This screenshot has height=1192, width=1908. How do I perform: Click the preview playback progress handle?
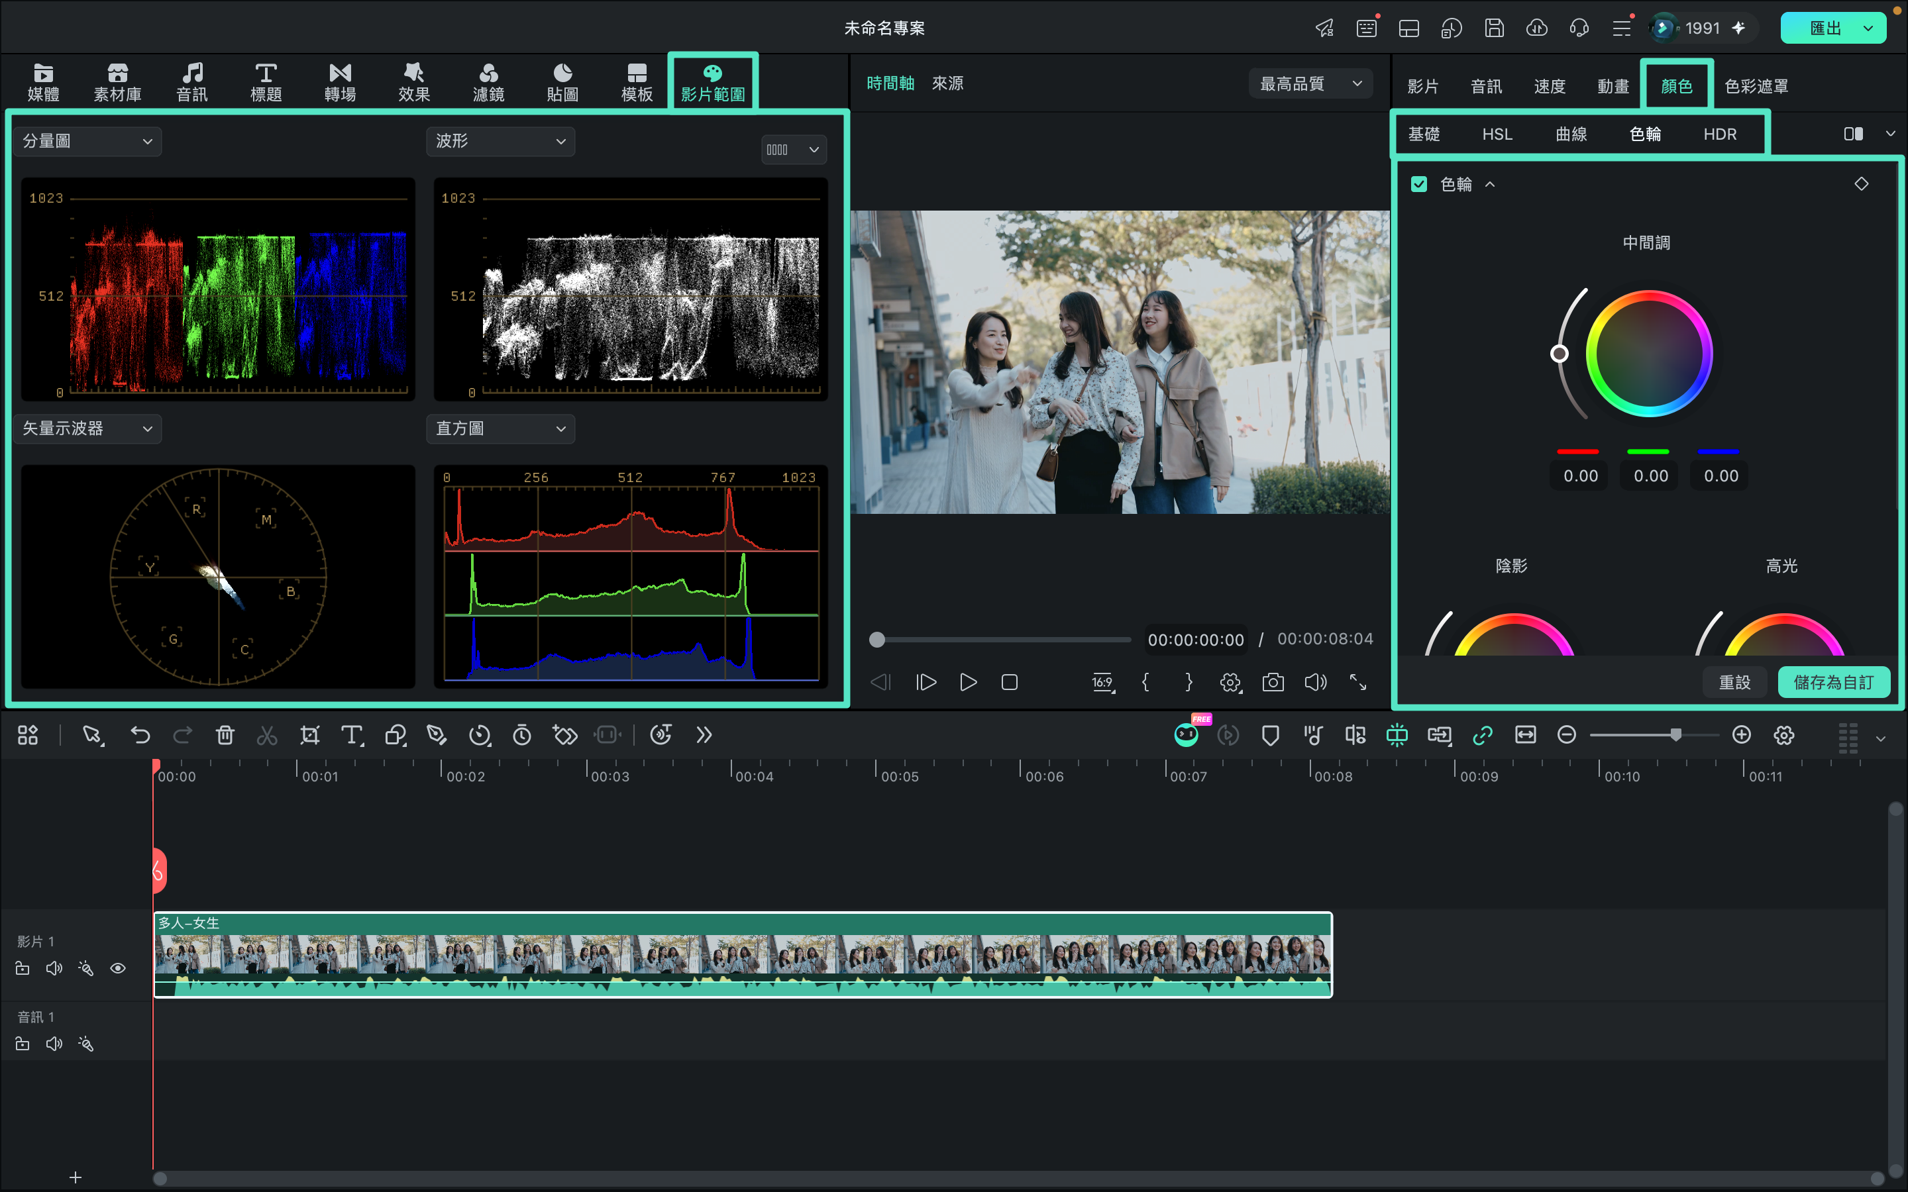tap(876, 639)
